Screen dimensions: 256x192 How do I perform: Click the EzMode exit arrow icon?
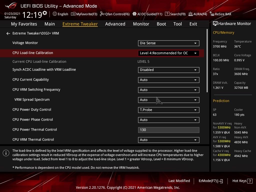[x=220, y=181]
